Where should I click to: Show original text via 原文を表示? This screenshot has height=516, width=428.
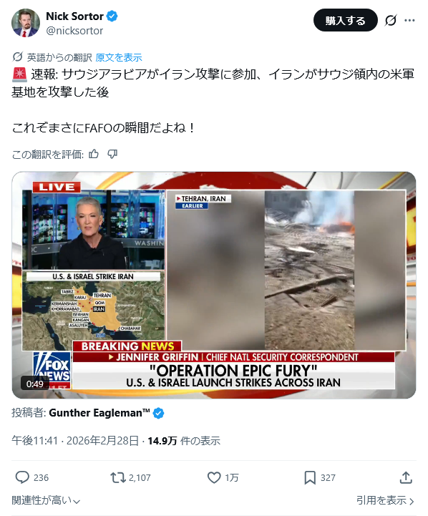click(119, 57)
